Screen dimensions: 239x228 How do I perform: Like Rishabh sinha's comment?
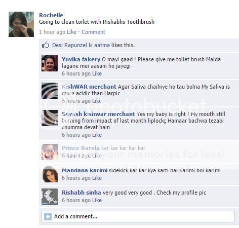tap(97, 200)
